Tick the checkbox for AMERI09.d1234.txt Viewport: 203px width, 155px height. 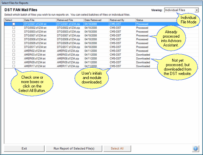tap(14, 62)
